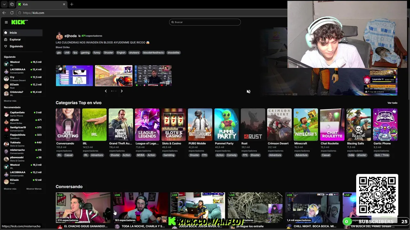
Task: Open live stream with 183 espectadores
Action: click(140, 208)
